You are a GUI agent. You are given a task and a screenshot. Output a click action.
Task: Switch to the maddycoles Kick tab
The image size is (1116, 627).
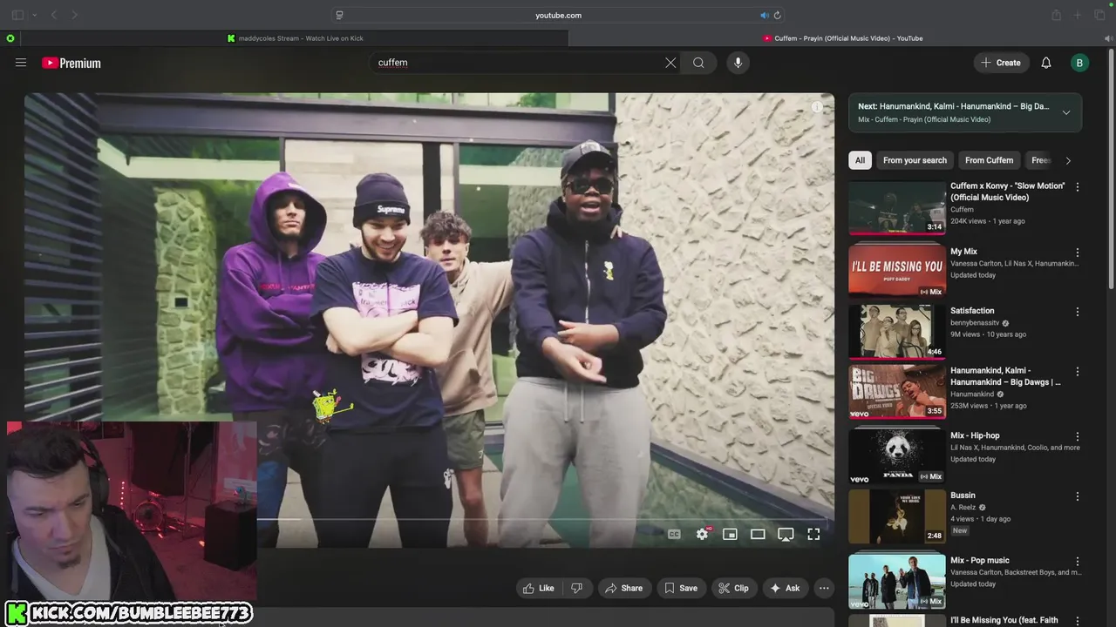click(295, 38)
